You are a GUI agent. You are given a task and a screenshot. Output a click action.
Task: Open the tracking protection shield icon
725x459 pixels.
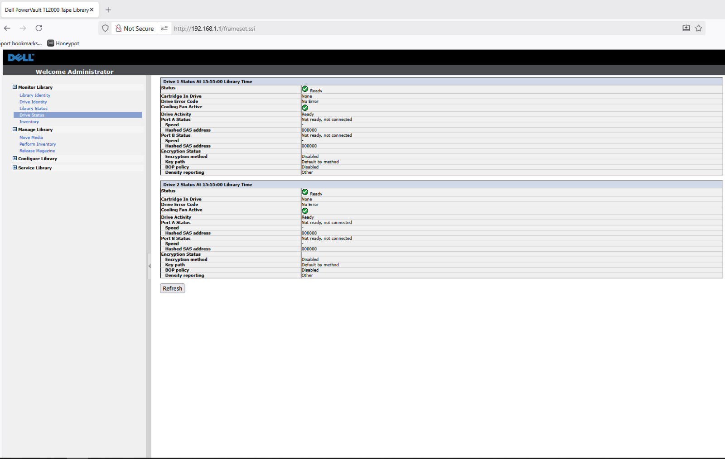pos(105,28)
